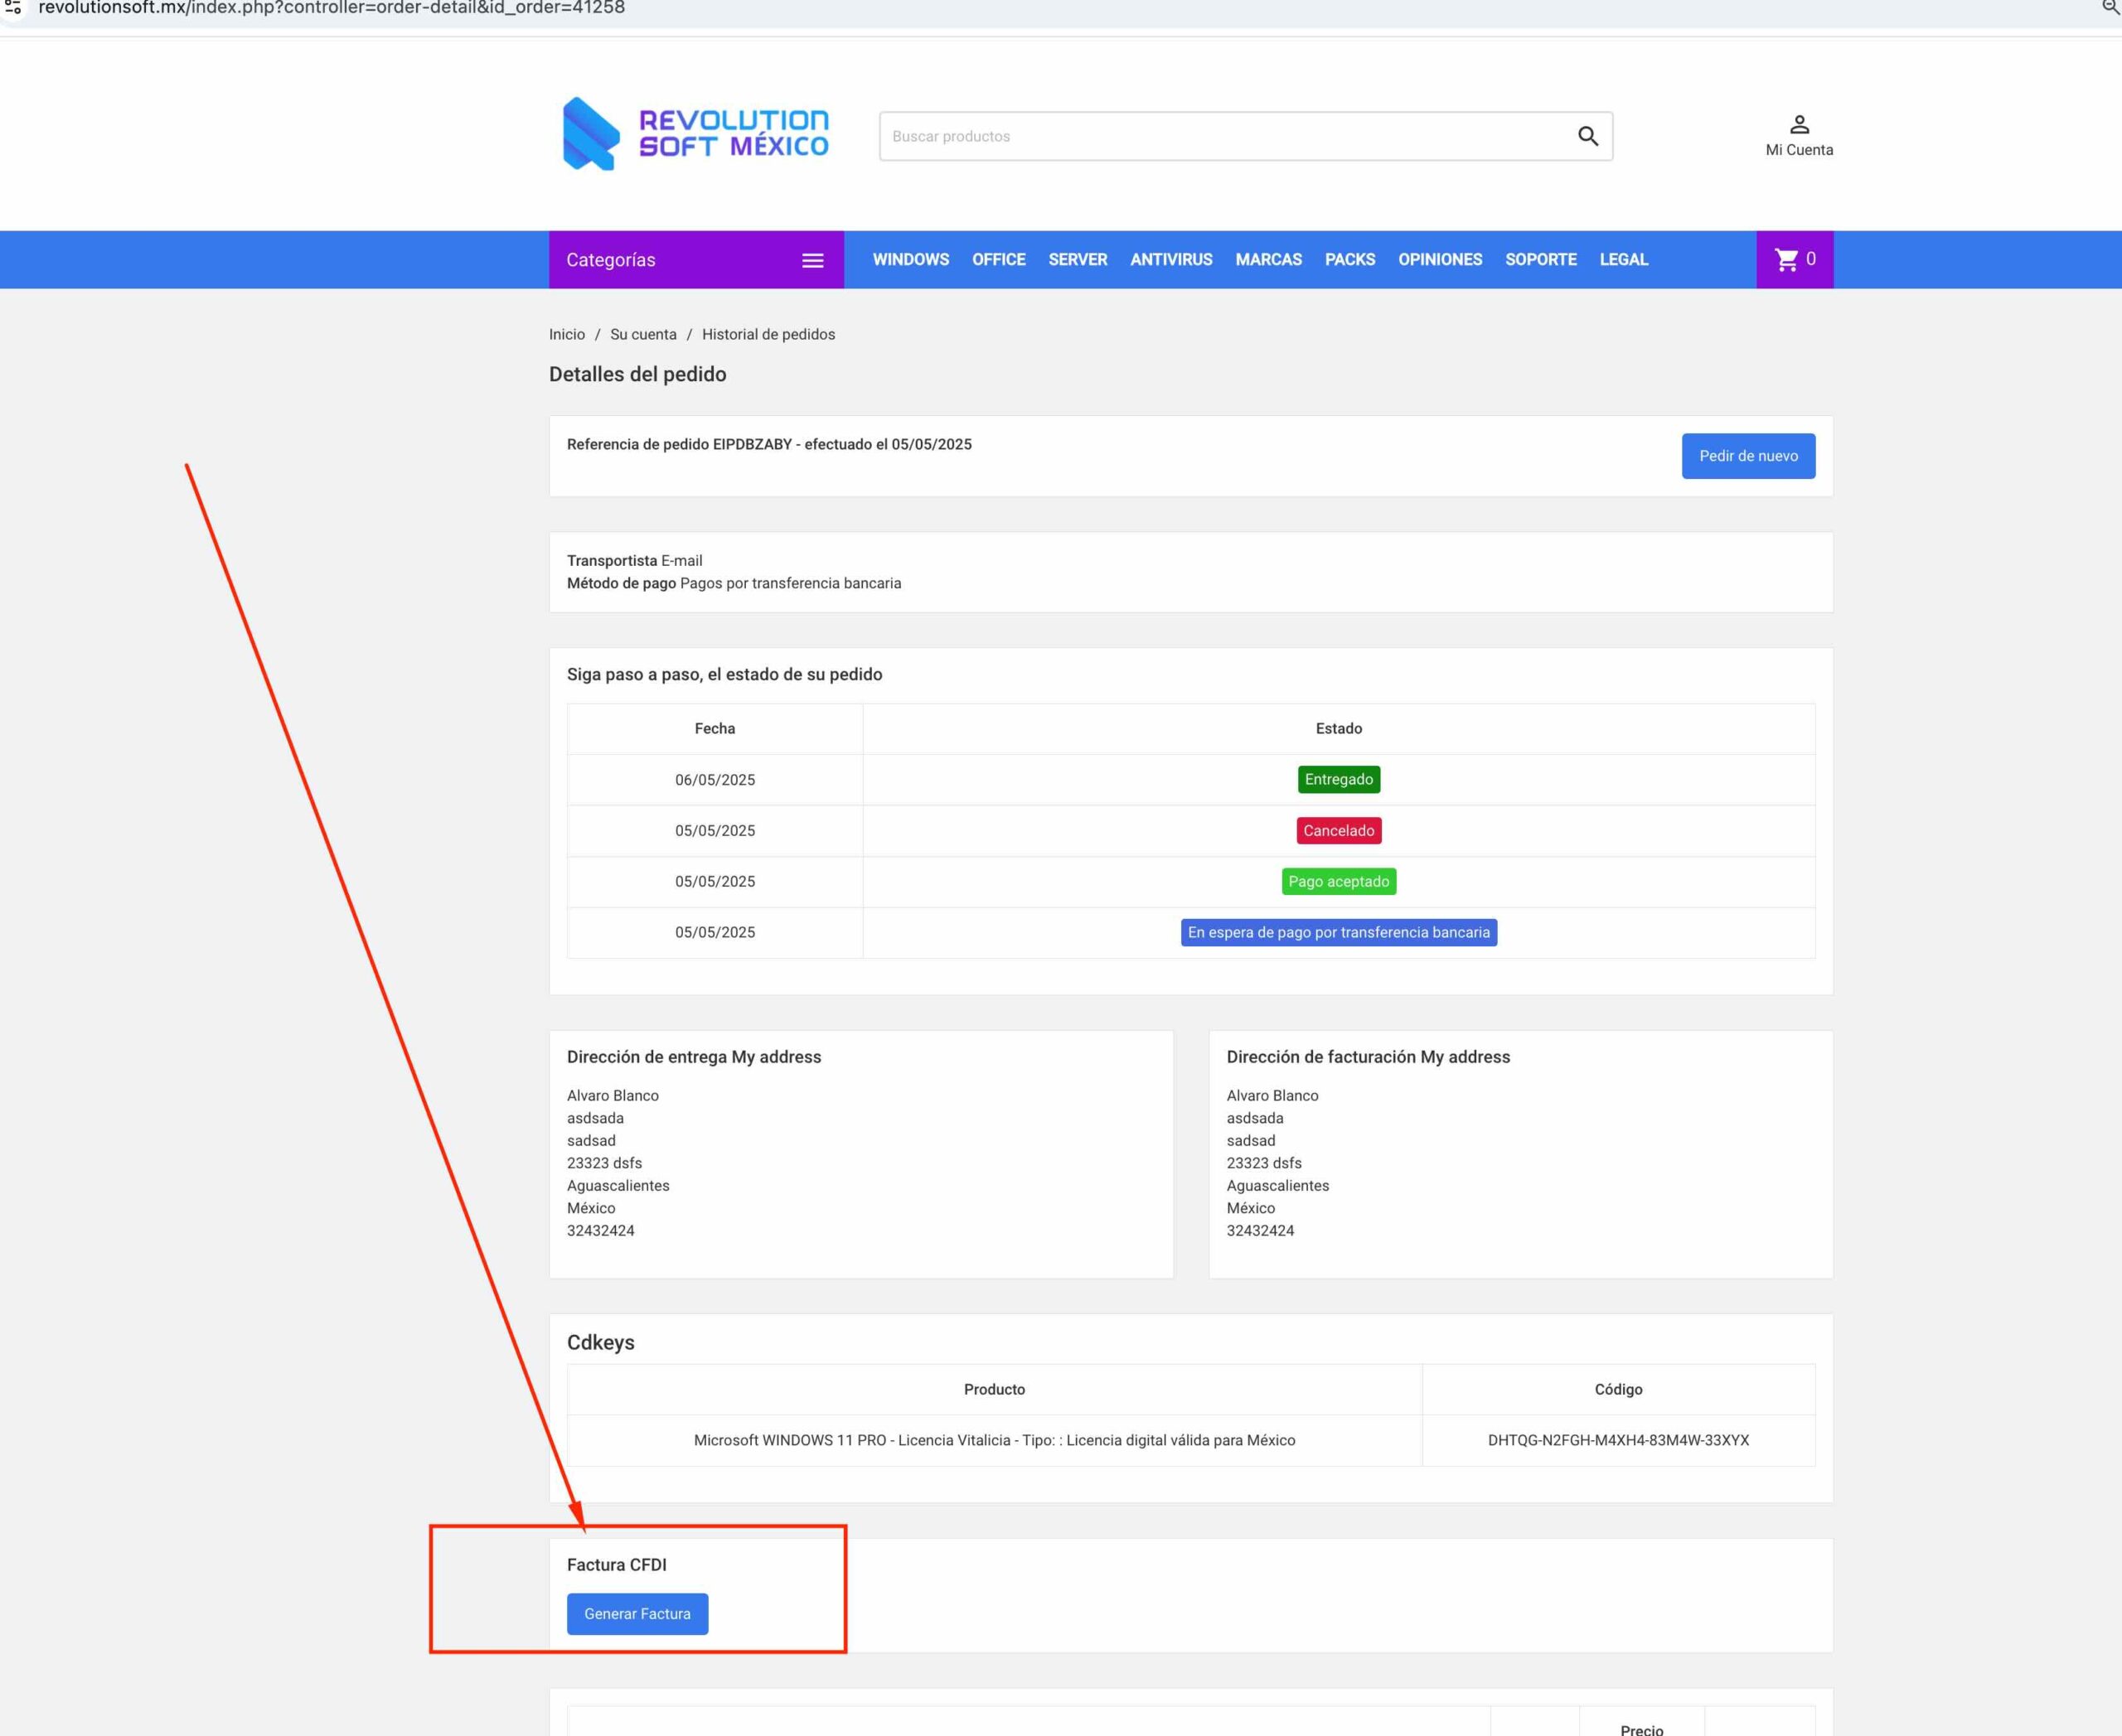Click the shopping cart icon
The height and width of the screenshot is (1736, 2122).
pos(1785,260)
